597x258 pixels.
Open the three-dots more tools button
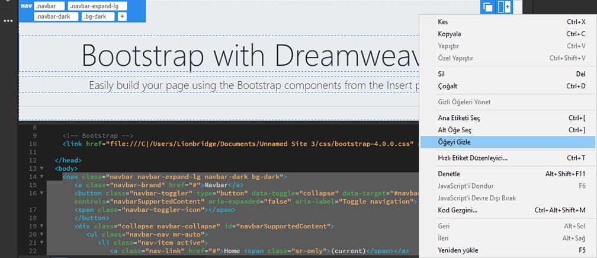coord(8,21)
